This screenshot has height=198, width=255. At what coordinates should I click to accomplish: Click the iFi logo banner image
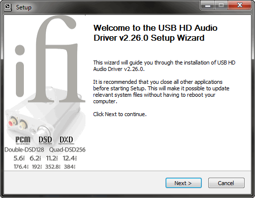click(x=45, y=93)
